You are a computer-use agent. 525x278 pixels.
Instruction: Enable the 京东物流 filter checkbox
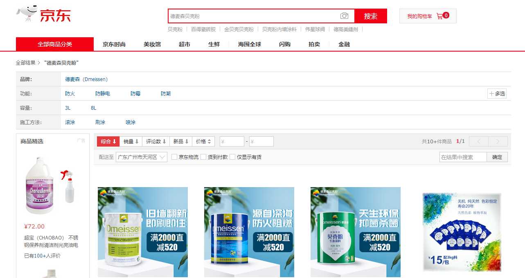point(174,156)
